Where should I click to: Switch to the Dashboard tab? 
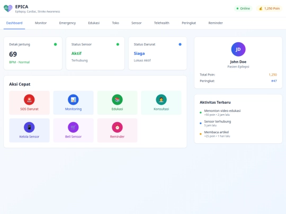pyautogui.click(x=14, y=23)
